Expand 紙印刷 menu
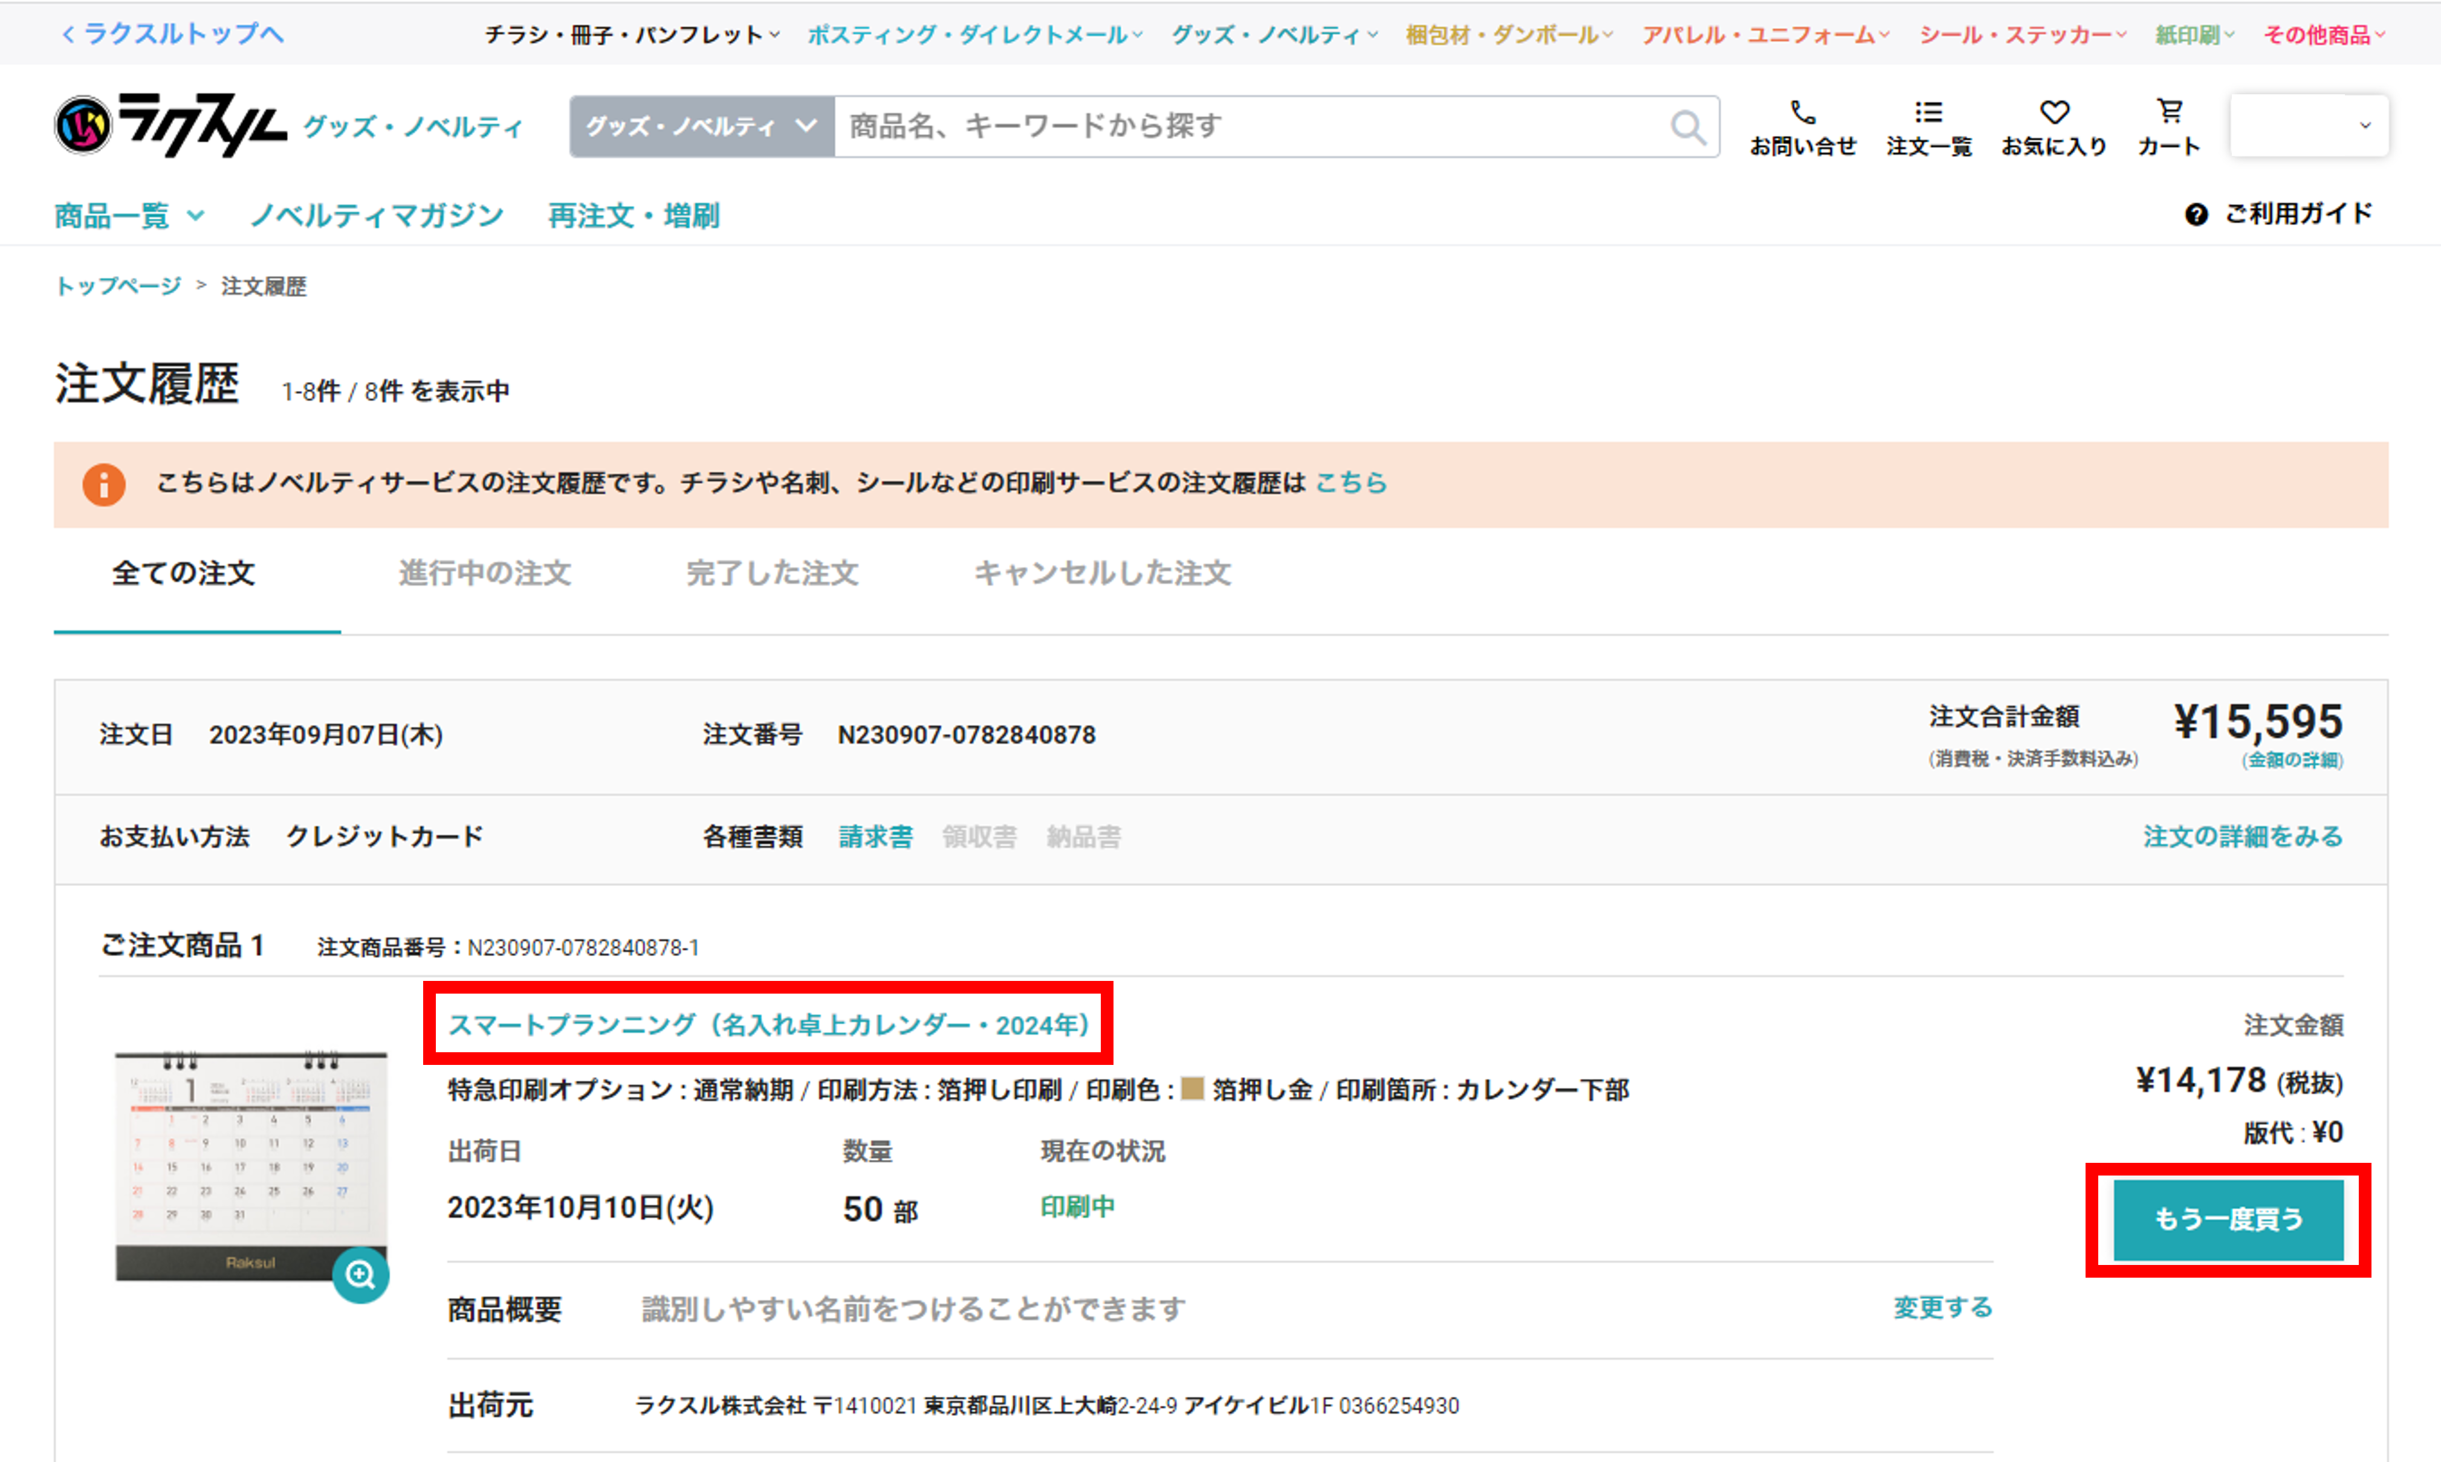Viewport: 2441px width, 1462px height. tap(2194, 34)
